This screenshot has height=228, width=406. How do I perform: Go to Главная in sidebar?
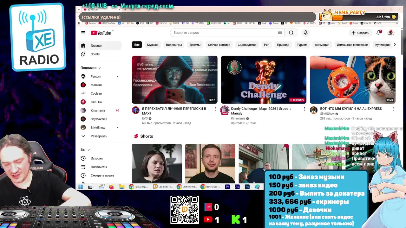(x=100, y=46)
